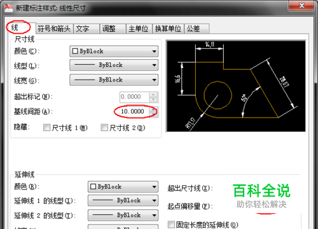Click the dimension style preview image

(x=236, y=86)
